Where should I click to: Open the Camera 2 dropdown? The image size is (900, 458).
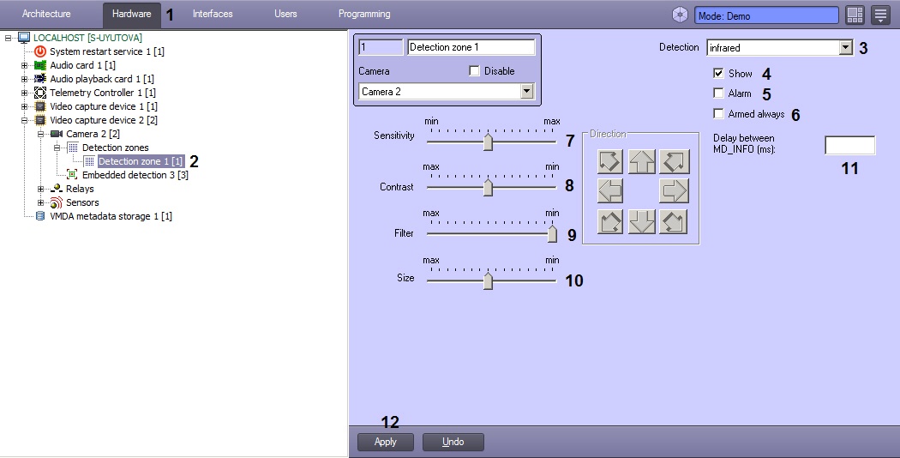point(526,92)
